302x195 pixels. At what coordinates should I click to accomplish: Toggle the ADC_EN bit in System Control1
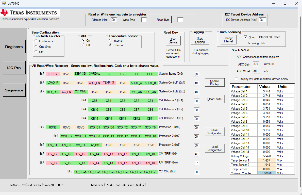94,83
